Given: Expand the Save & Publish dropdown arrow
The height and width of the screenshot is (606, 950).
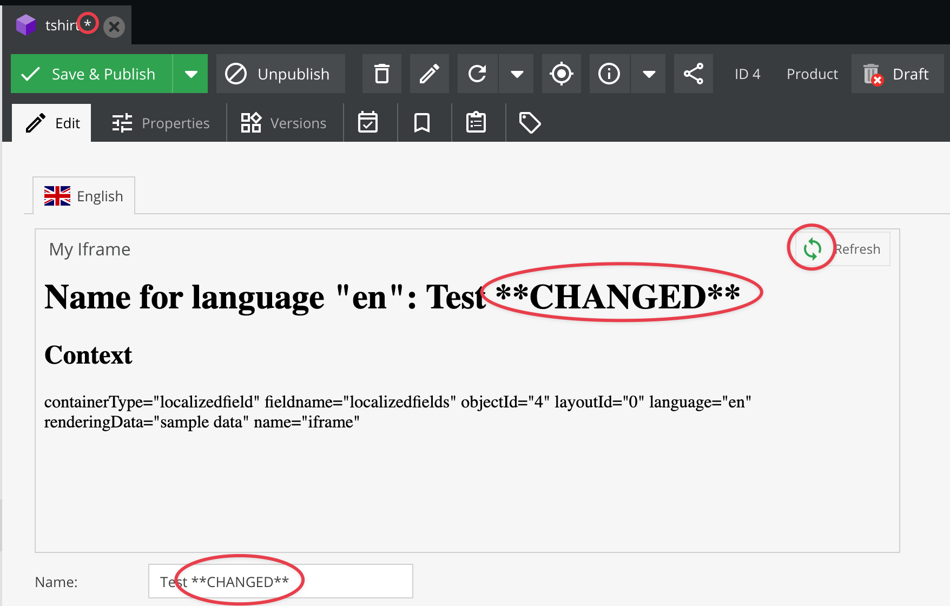Looking at the screenshot, I should pyautogui.click(x=191, y=74).
